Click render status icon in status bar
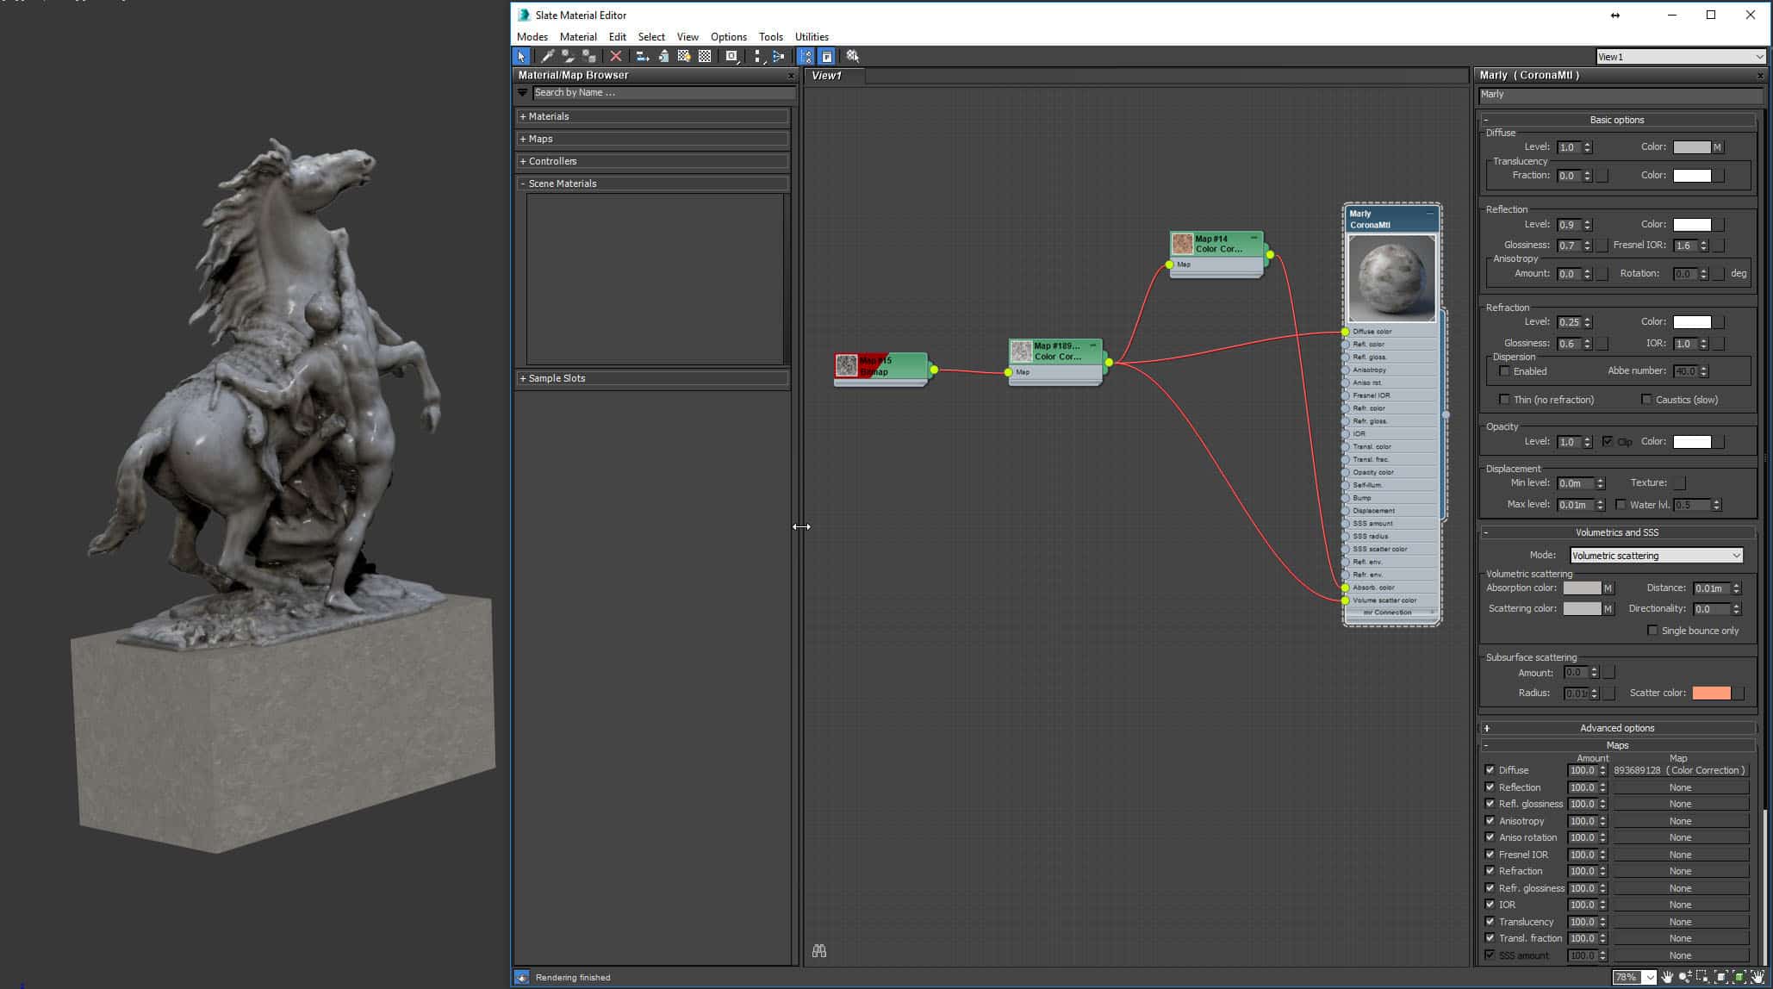Viewport: 1773px width, 989px height. click(521, 977)
